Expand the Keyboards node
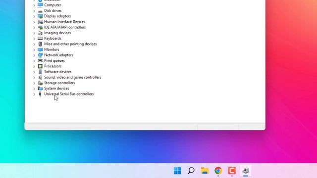 coord(34,39)
